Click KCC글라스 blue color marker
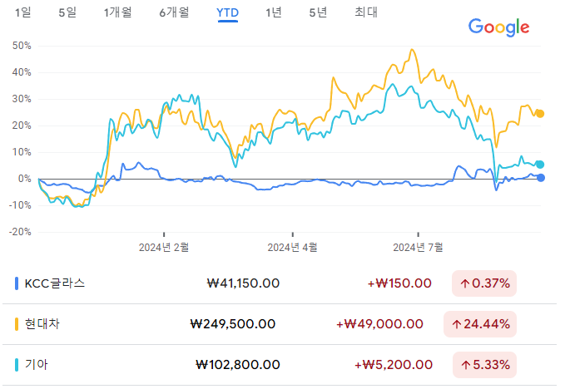Viewport: 565px width, 389px height. coord(16,283)
